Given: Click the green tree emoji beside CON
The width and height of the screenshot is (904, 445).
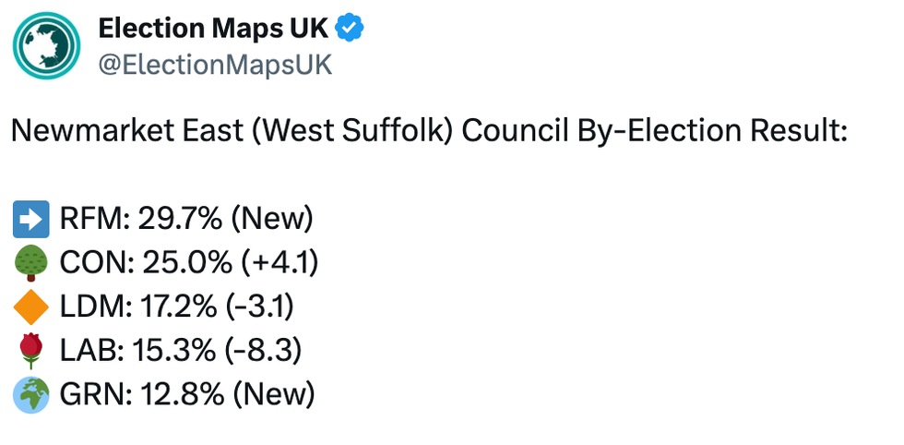Looking at the screenshot, I should (x=31, y=263).
